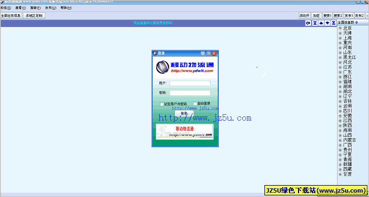Expand the 福建 tree node

(x=340, y=82)
